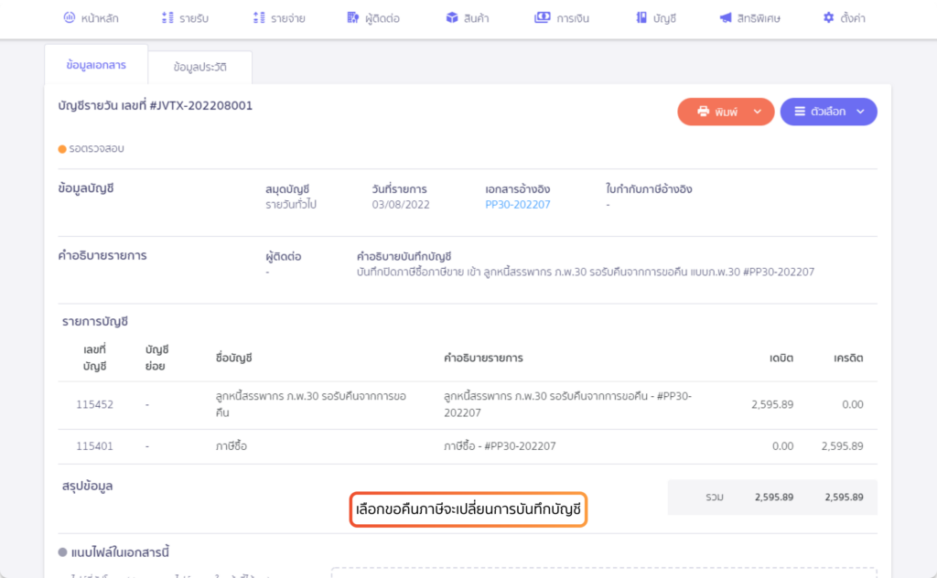The height and width of the screenshot is (578, 937).
Task: Click the รอตรวจสอบ status label
Action: 96,149
